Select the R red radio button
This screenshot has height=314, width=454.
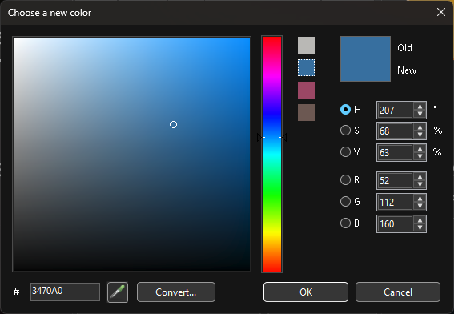(x=345, y=180)
